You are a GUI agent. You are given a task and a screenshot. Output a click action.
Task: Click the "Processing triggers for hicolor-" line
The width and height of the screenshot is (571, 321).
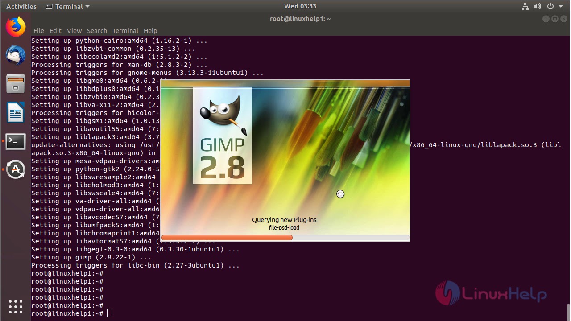(95, 113)
